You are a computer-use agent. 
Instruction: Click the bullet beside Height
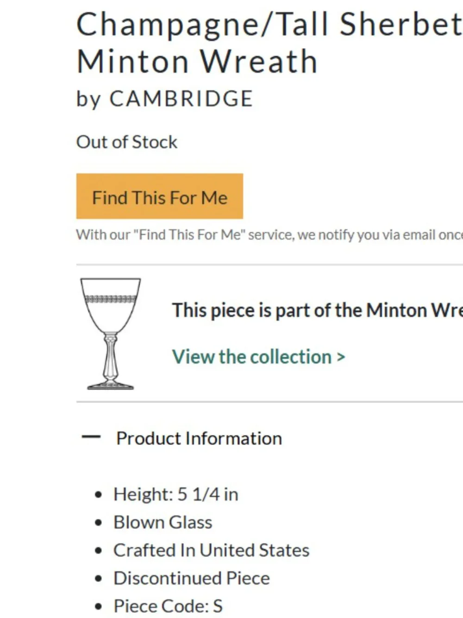pos(98,495)
